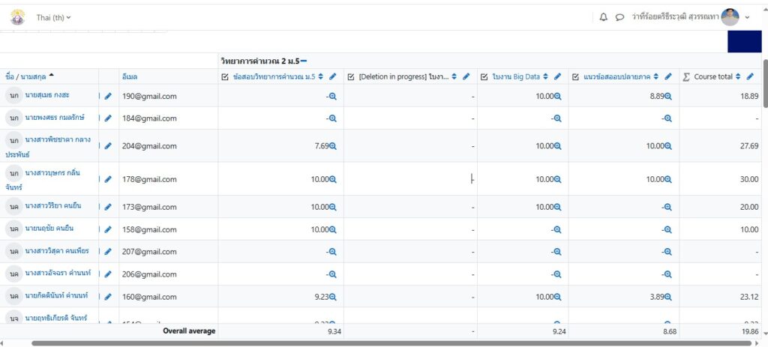Edit the Big Data assignment column
This screenshot has height=347, width=768.
click(x=557, y=76)
